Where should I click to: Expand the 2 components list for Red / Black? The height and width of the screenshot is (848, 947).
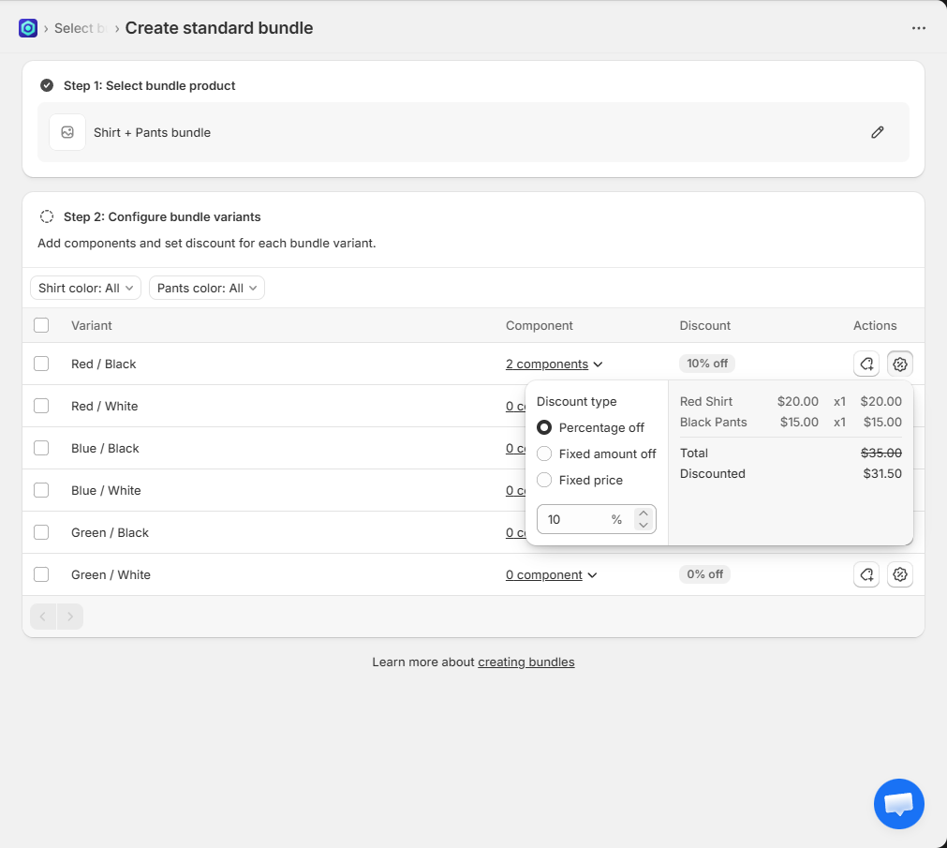554,364
